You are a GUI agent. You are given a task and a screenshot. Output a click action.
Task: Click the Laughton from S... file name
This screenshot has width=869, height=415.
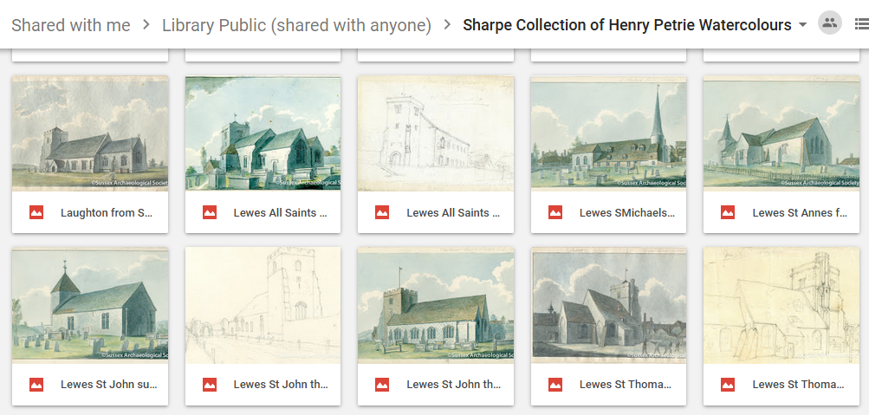click(107, 212)
